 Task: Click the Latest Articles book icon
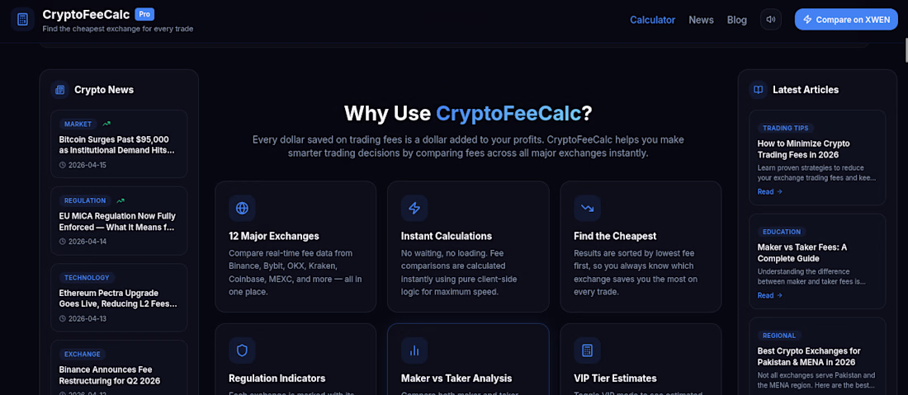point(758,89)
